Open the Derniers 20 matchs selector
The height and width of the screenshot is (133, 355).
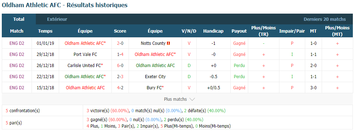tap(325, 19)
